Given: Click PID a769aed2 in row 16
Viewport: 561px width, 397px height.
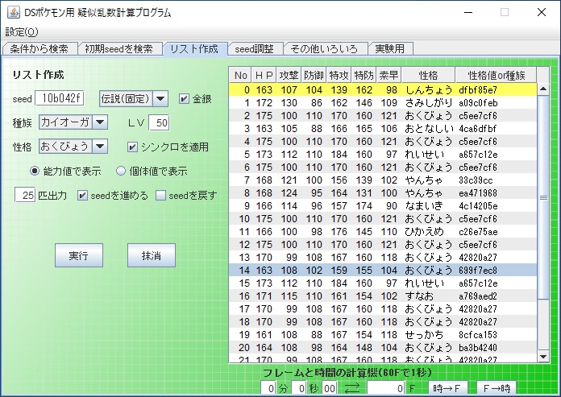Looking at the screenshot, I should click(x=478, y=296).
